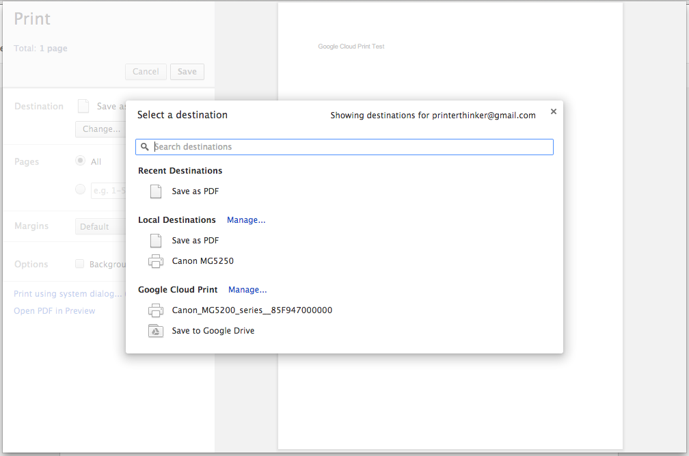Click Open PDF in Preview link

[55, 311]
